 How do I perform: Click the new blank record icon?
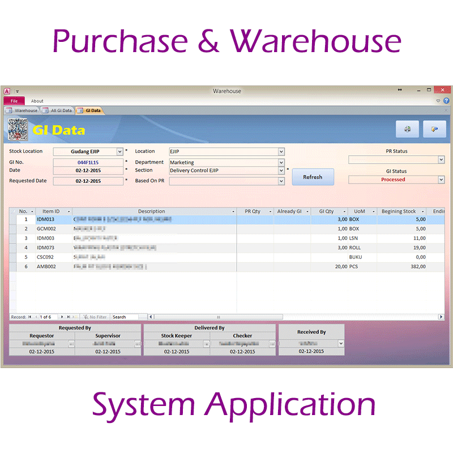coord(75,317)
